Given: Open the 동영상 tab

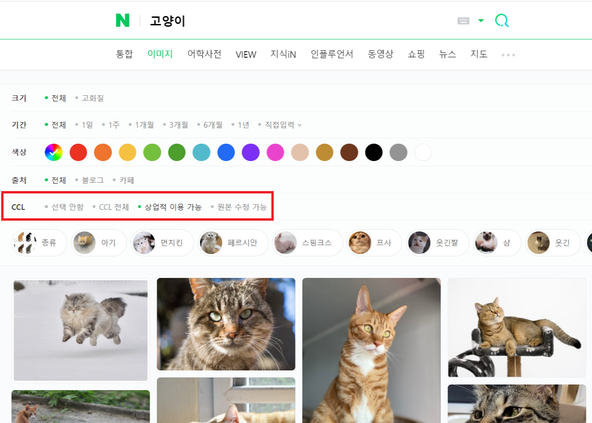Looking at the screenshot, I should point(380,54).
